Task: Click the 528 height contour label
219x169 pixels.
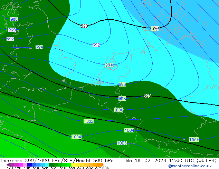Action: [147, 96]
